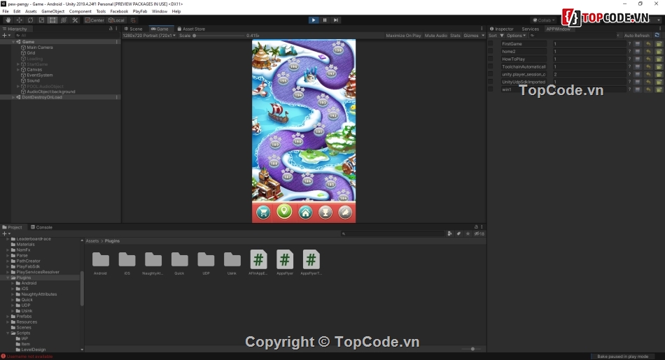Toggle the Hierarchy panel lock icon
This screenshot has width=665, height=360.
pos(111,29)
